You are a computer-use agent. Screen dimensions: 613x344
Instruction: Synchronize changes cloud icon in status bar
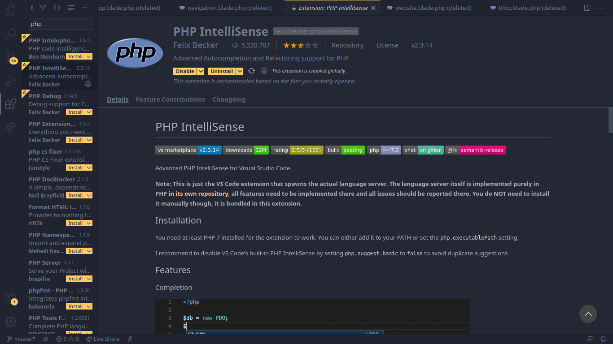pos(45,339)
